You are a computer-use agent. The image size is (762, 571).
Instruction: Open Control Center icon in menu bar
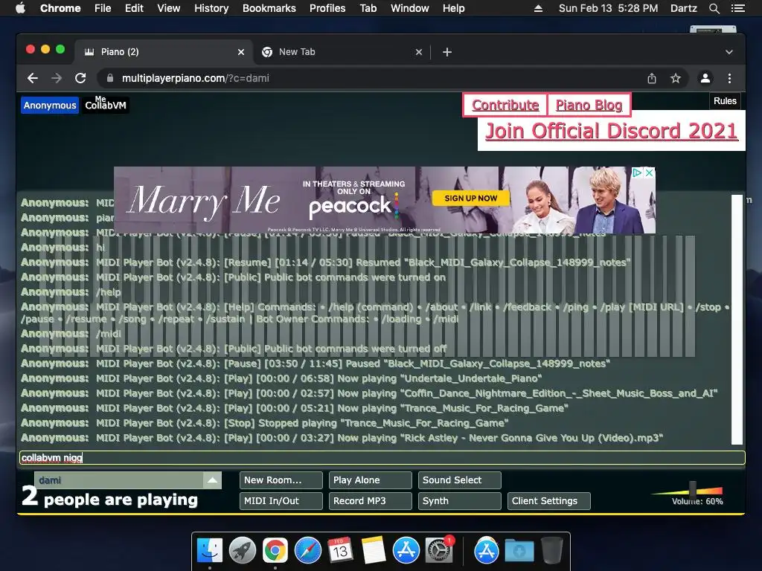(737, 8)
